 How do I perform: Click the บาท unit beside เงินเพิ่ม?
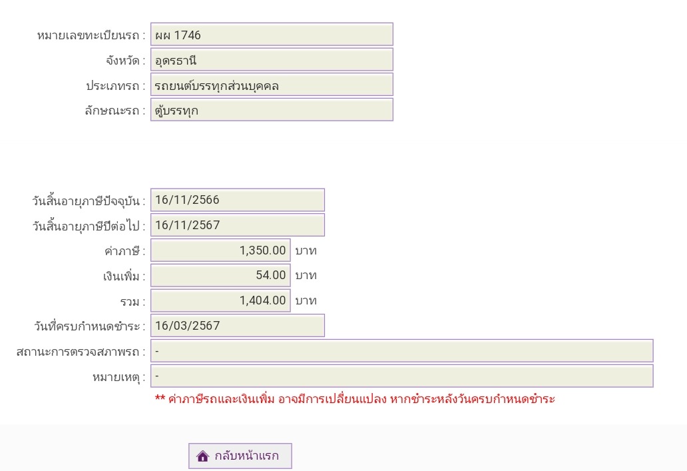click(306, 276)
